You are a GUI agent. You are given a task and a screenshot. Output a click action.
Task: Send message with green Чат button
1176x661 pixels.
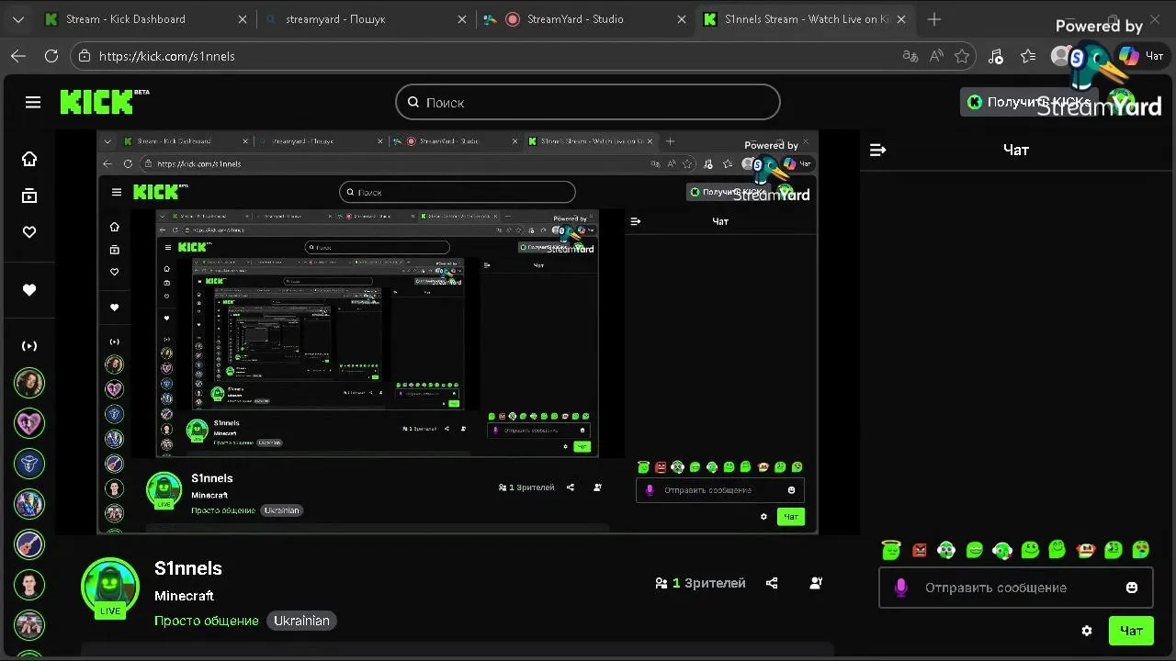coord(1131,631)
